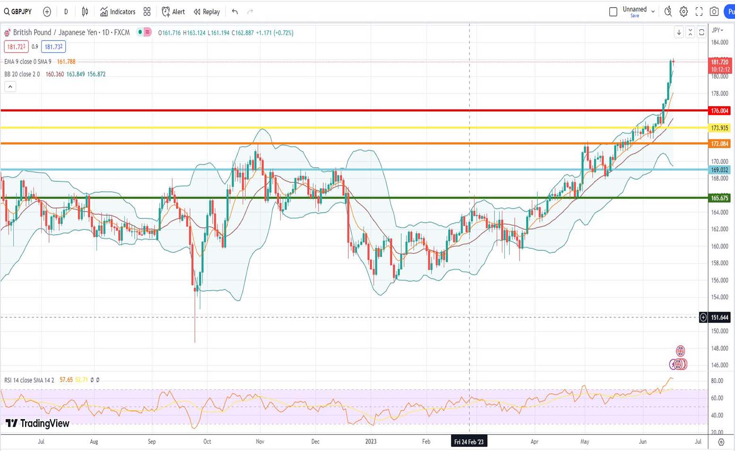Collapse the indicator legend chevron

(10, 86)
